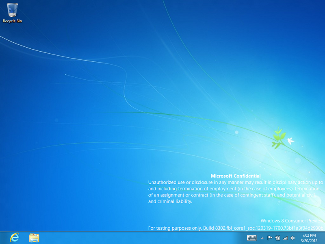Viewport: 325px width, 244px height.
Task: Click the 3/20/2012 date in the tray
Action: 309,241
